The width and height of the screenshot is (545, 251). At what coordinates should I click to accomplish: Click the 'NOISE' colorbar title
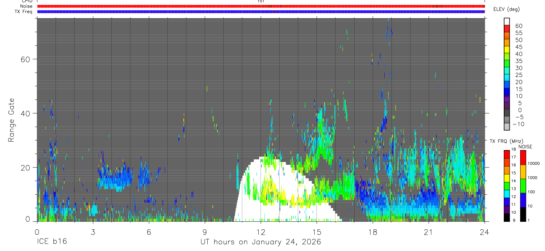pyautogui.click(x=525, y=147)
